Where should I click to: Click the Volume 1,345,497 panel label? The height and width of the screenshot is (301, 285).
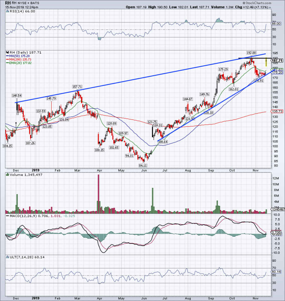(26, 175)
